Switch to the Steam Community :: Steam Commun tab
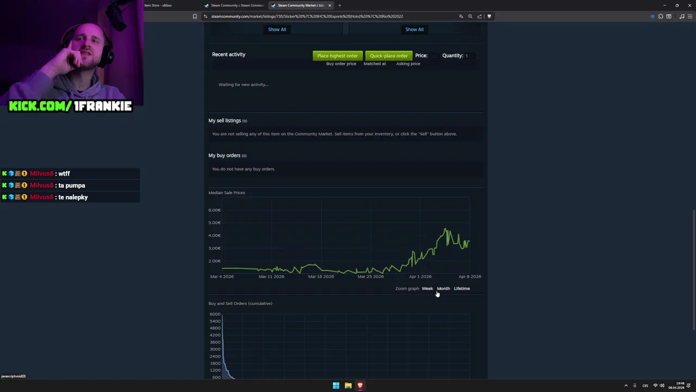 (234, 5)
